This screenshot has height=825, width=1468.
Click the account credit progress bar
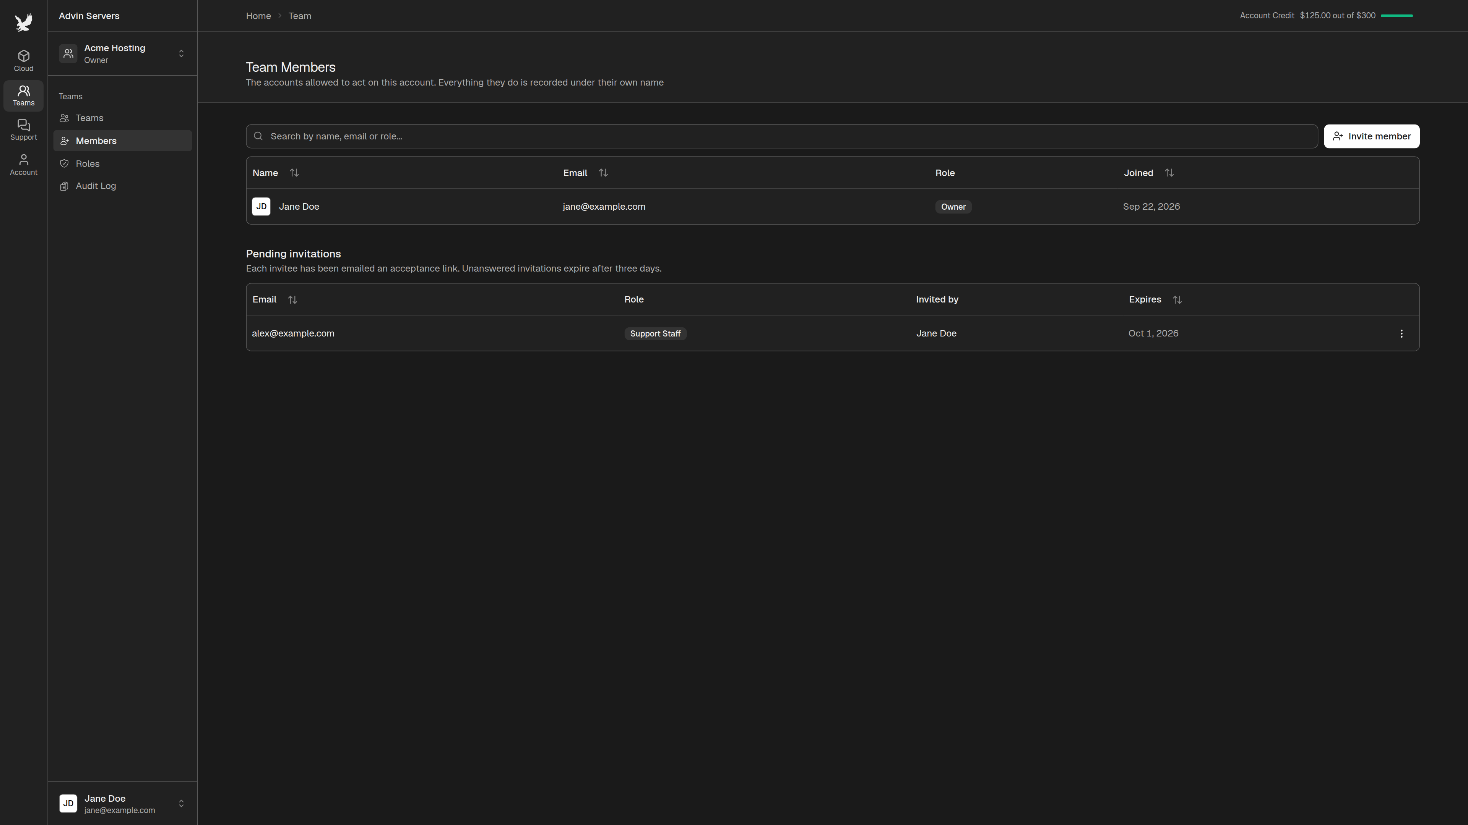pos(1397,16)
